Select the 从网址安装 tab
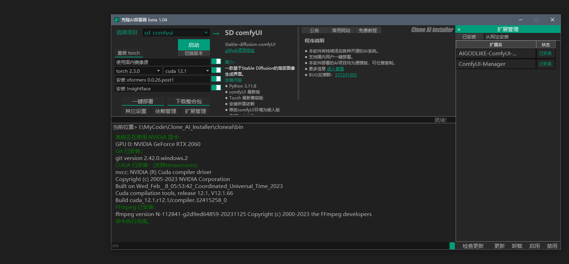Viewport: 569px width, 264px height. [x=497, y=37]
